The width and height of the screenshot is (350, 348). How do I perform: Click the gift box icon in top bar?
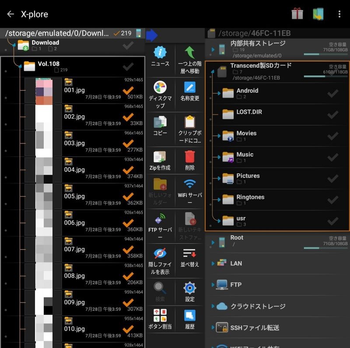[x=297, y=14]
